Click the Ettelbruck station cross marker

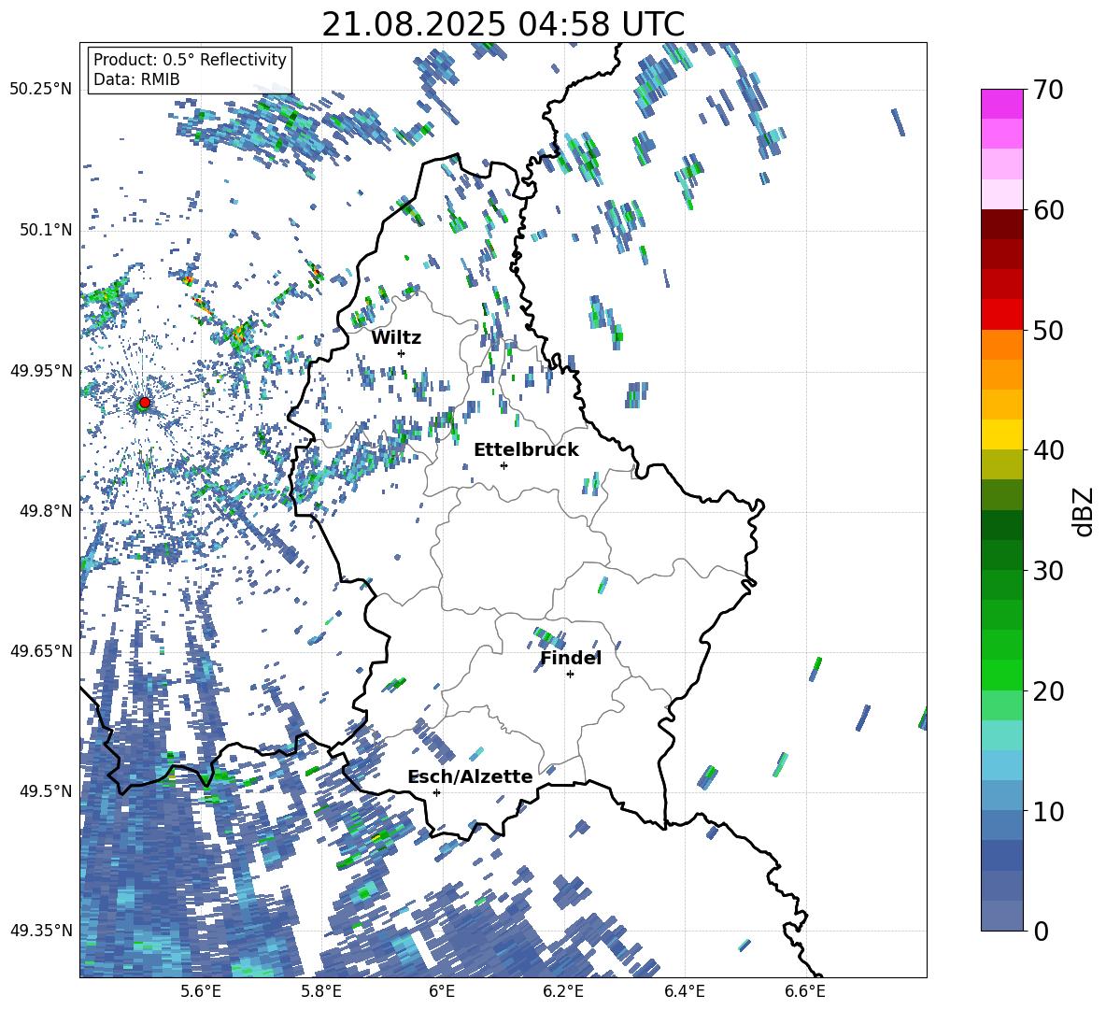tap(503, 465)
